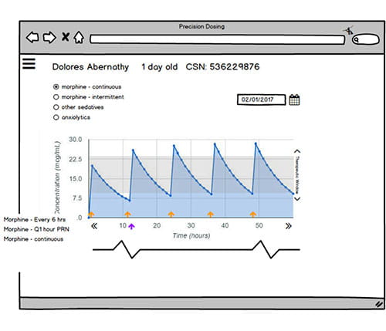The image size is (386, 331).
Task: Select morphine - intermittent radio button
Action: [56, 97]
